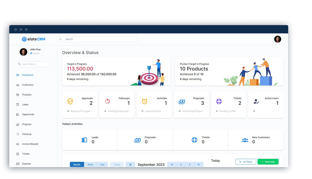Click John Doe's profile picture in sidebar

pyautogui.click(x=23, y=52)
